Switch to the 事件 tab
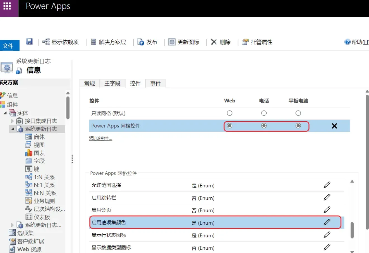369x253 pixels. tap(155, 83)
